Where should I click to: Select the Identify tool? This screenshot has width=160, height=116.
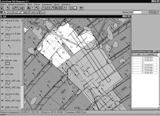(x=1, y=12)
